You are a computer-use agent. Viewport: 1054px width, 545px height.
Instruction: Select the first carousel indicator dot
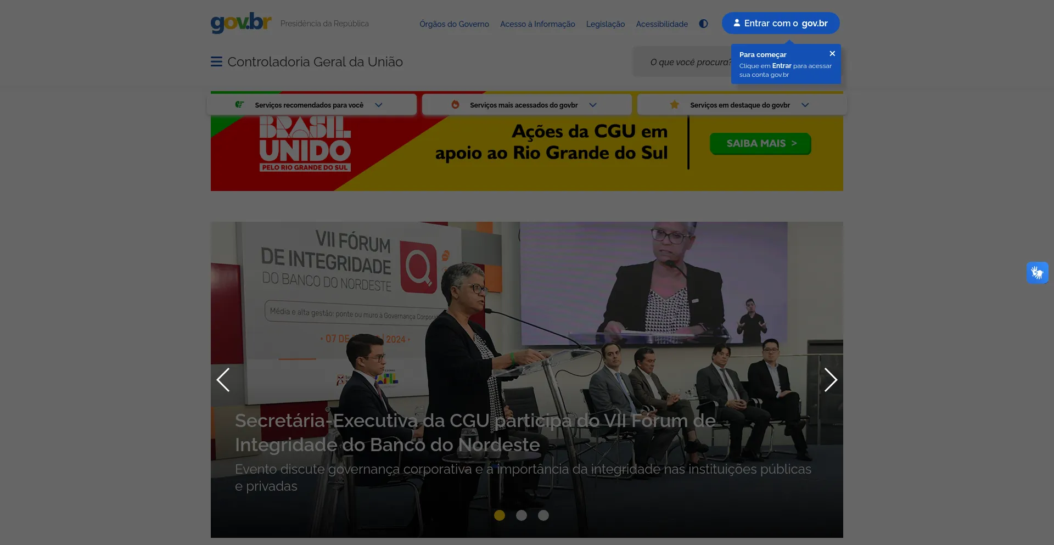pos(500,515)
